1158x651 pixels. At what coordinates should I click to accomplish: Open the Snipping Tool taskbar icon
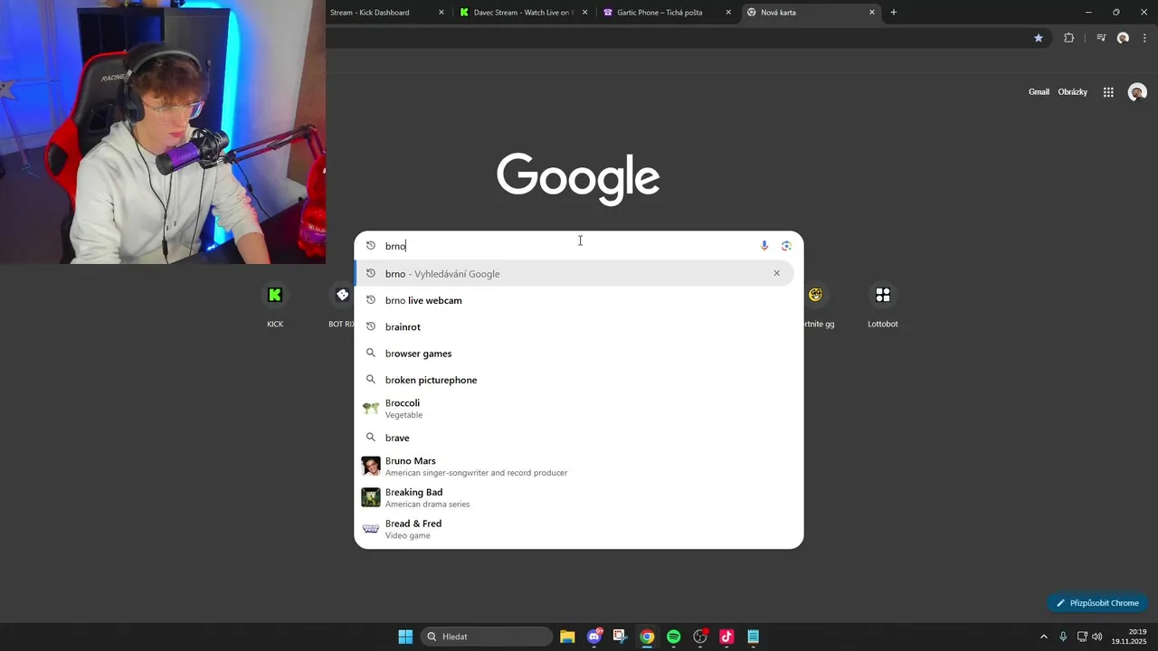(620, 637)
